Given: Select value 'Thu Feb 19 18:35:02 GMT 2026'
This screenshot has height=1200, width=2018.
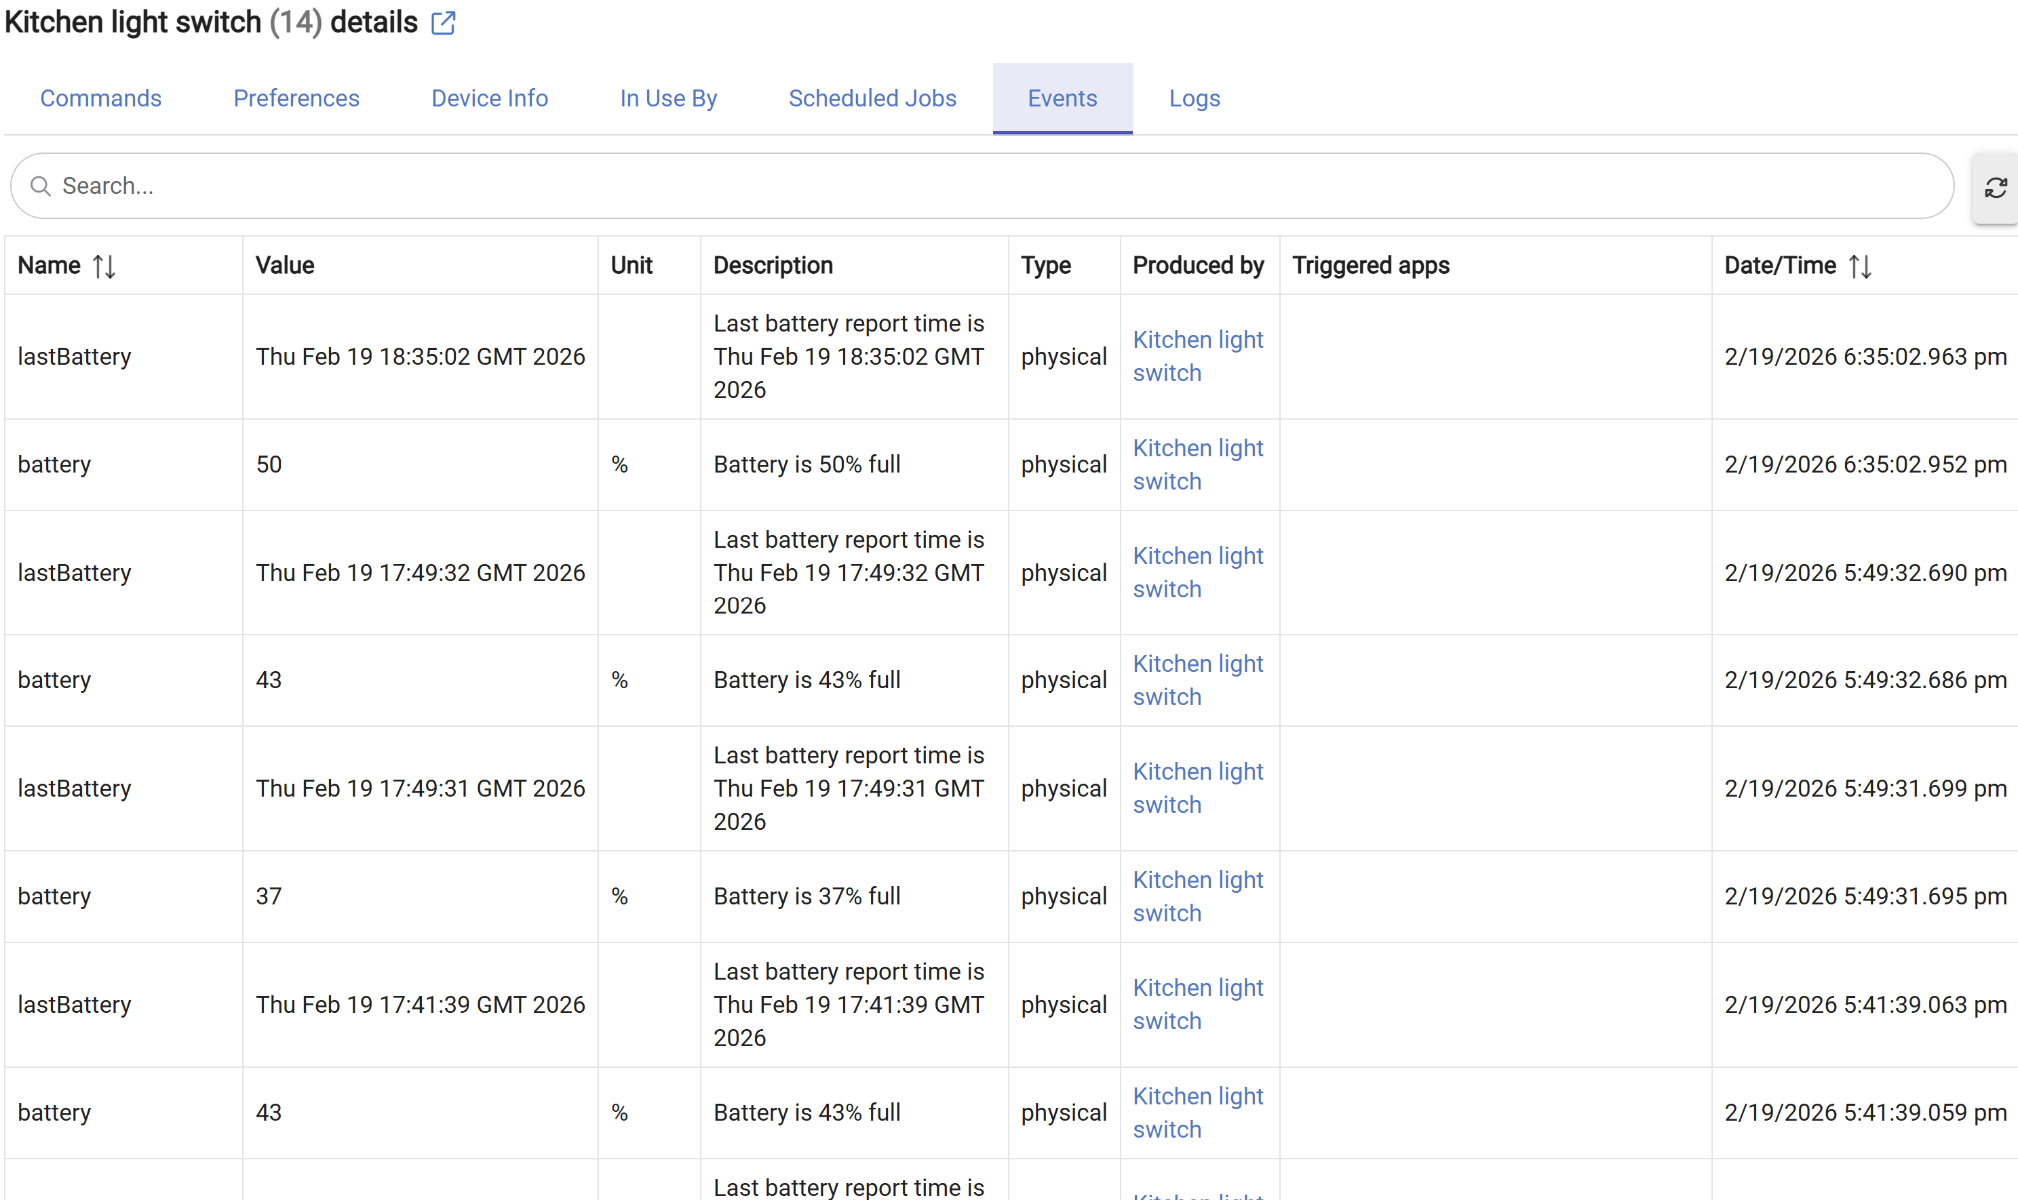Looking at the screenshot, I should (x=420, y=357).
